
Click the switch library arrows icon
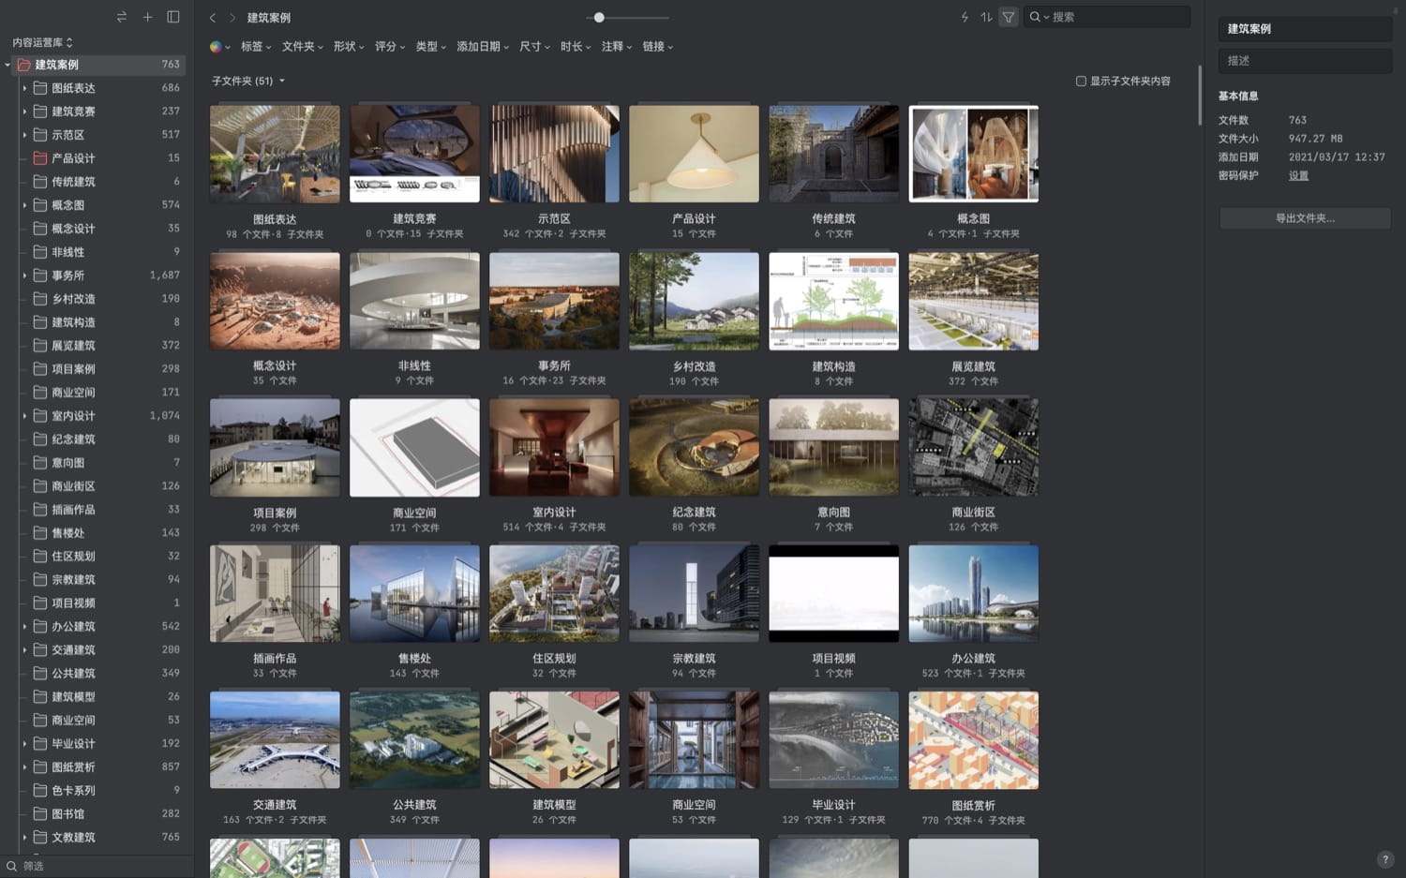click(121, 17)
